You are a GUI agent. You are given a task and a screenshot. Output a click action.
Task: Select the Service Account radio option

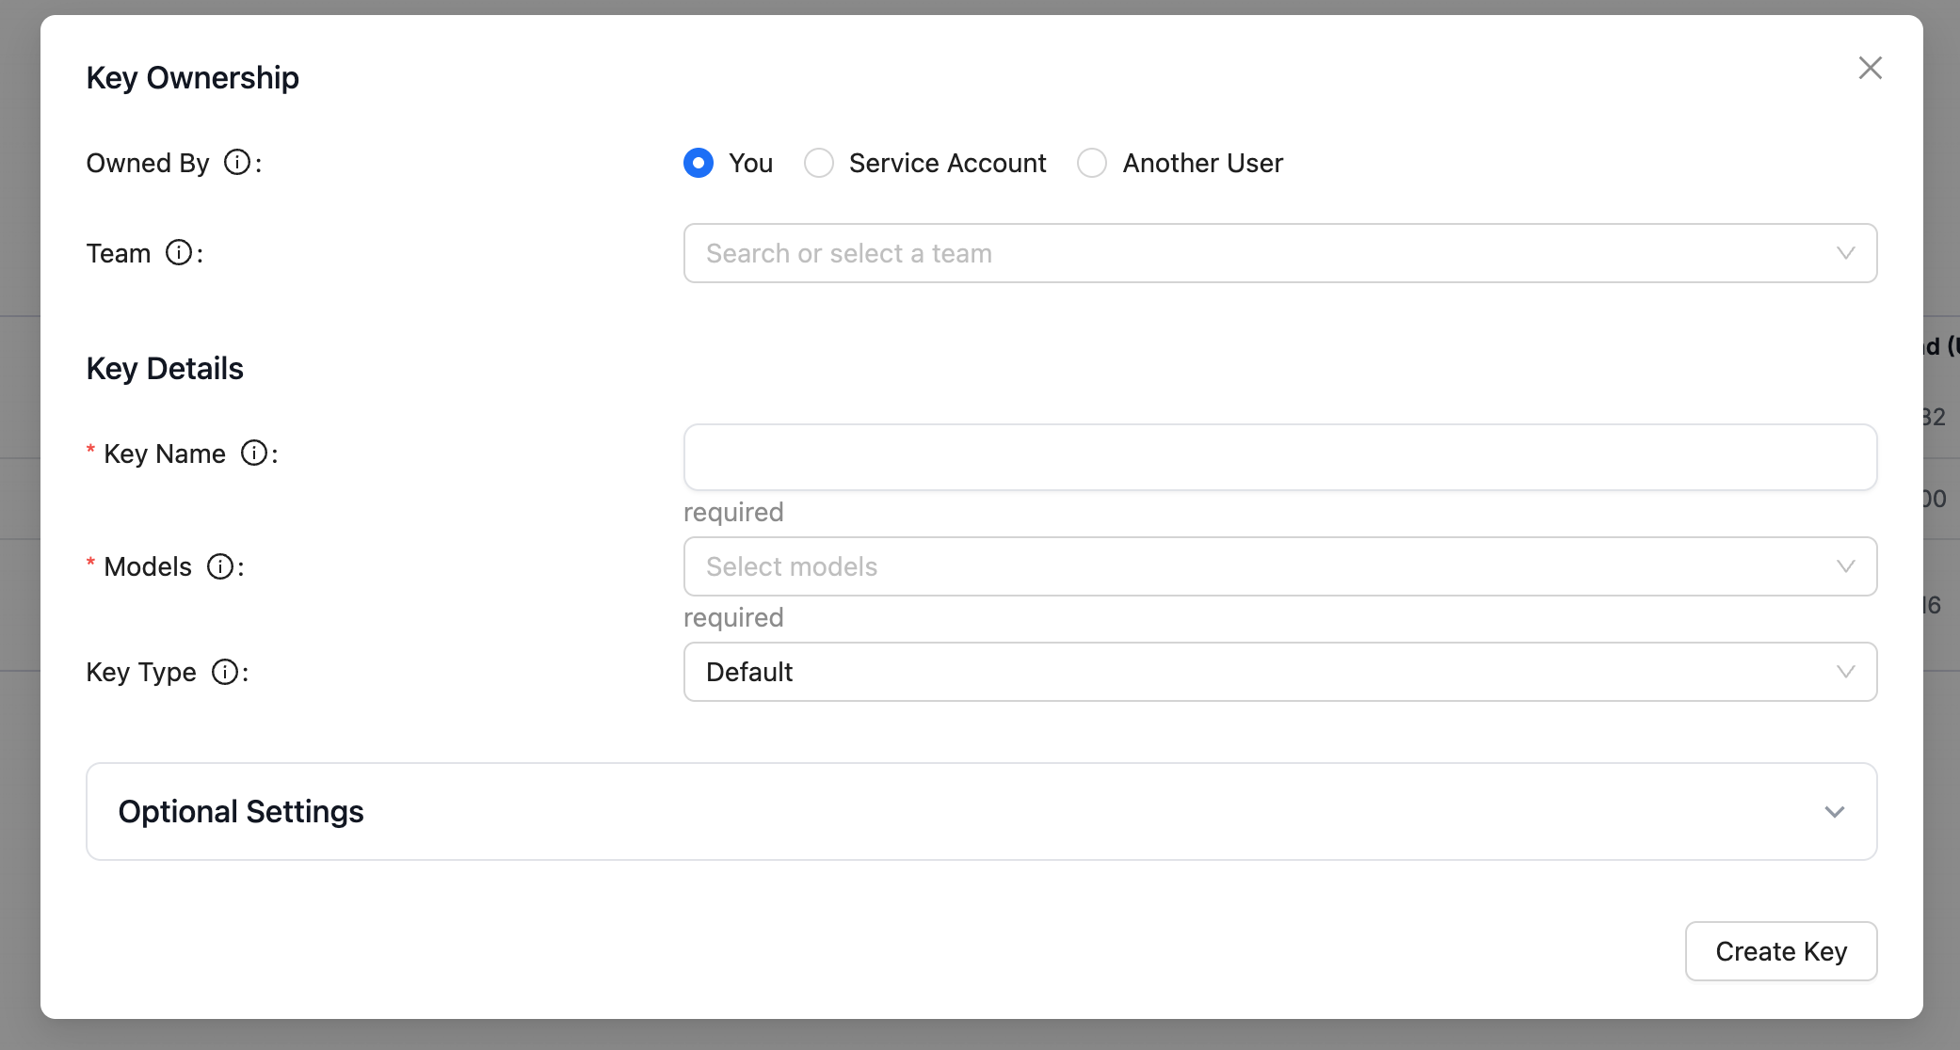point(819,163)
